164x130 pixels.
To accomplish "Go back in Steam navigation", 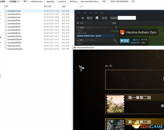I will tap(78, 18).
